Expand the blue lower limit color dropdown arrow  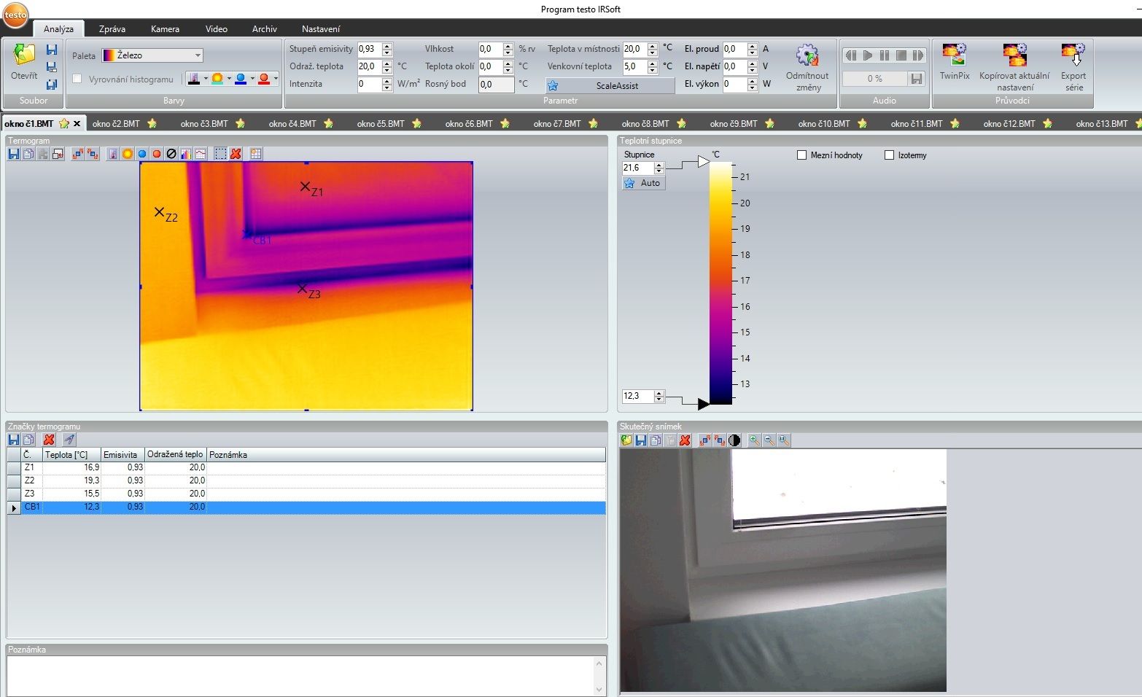click(252, 79)
